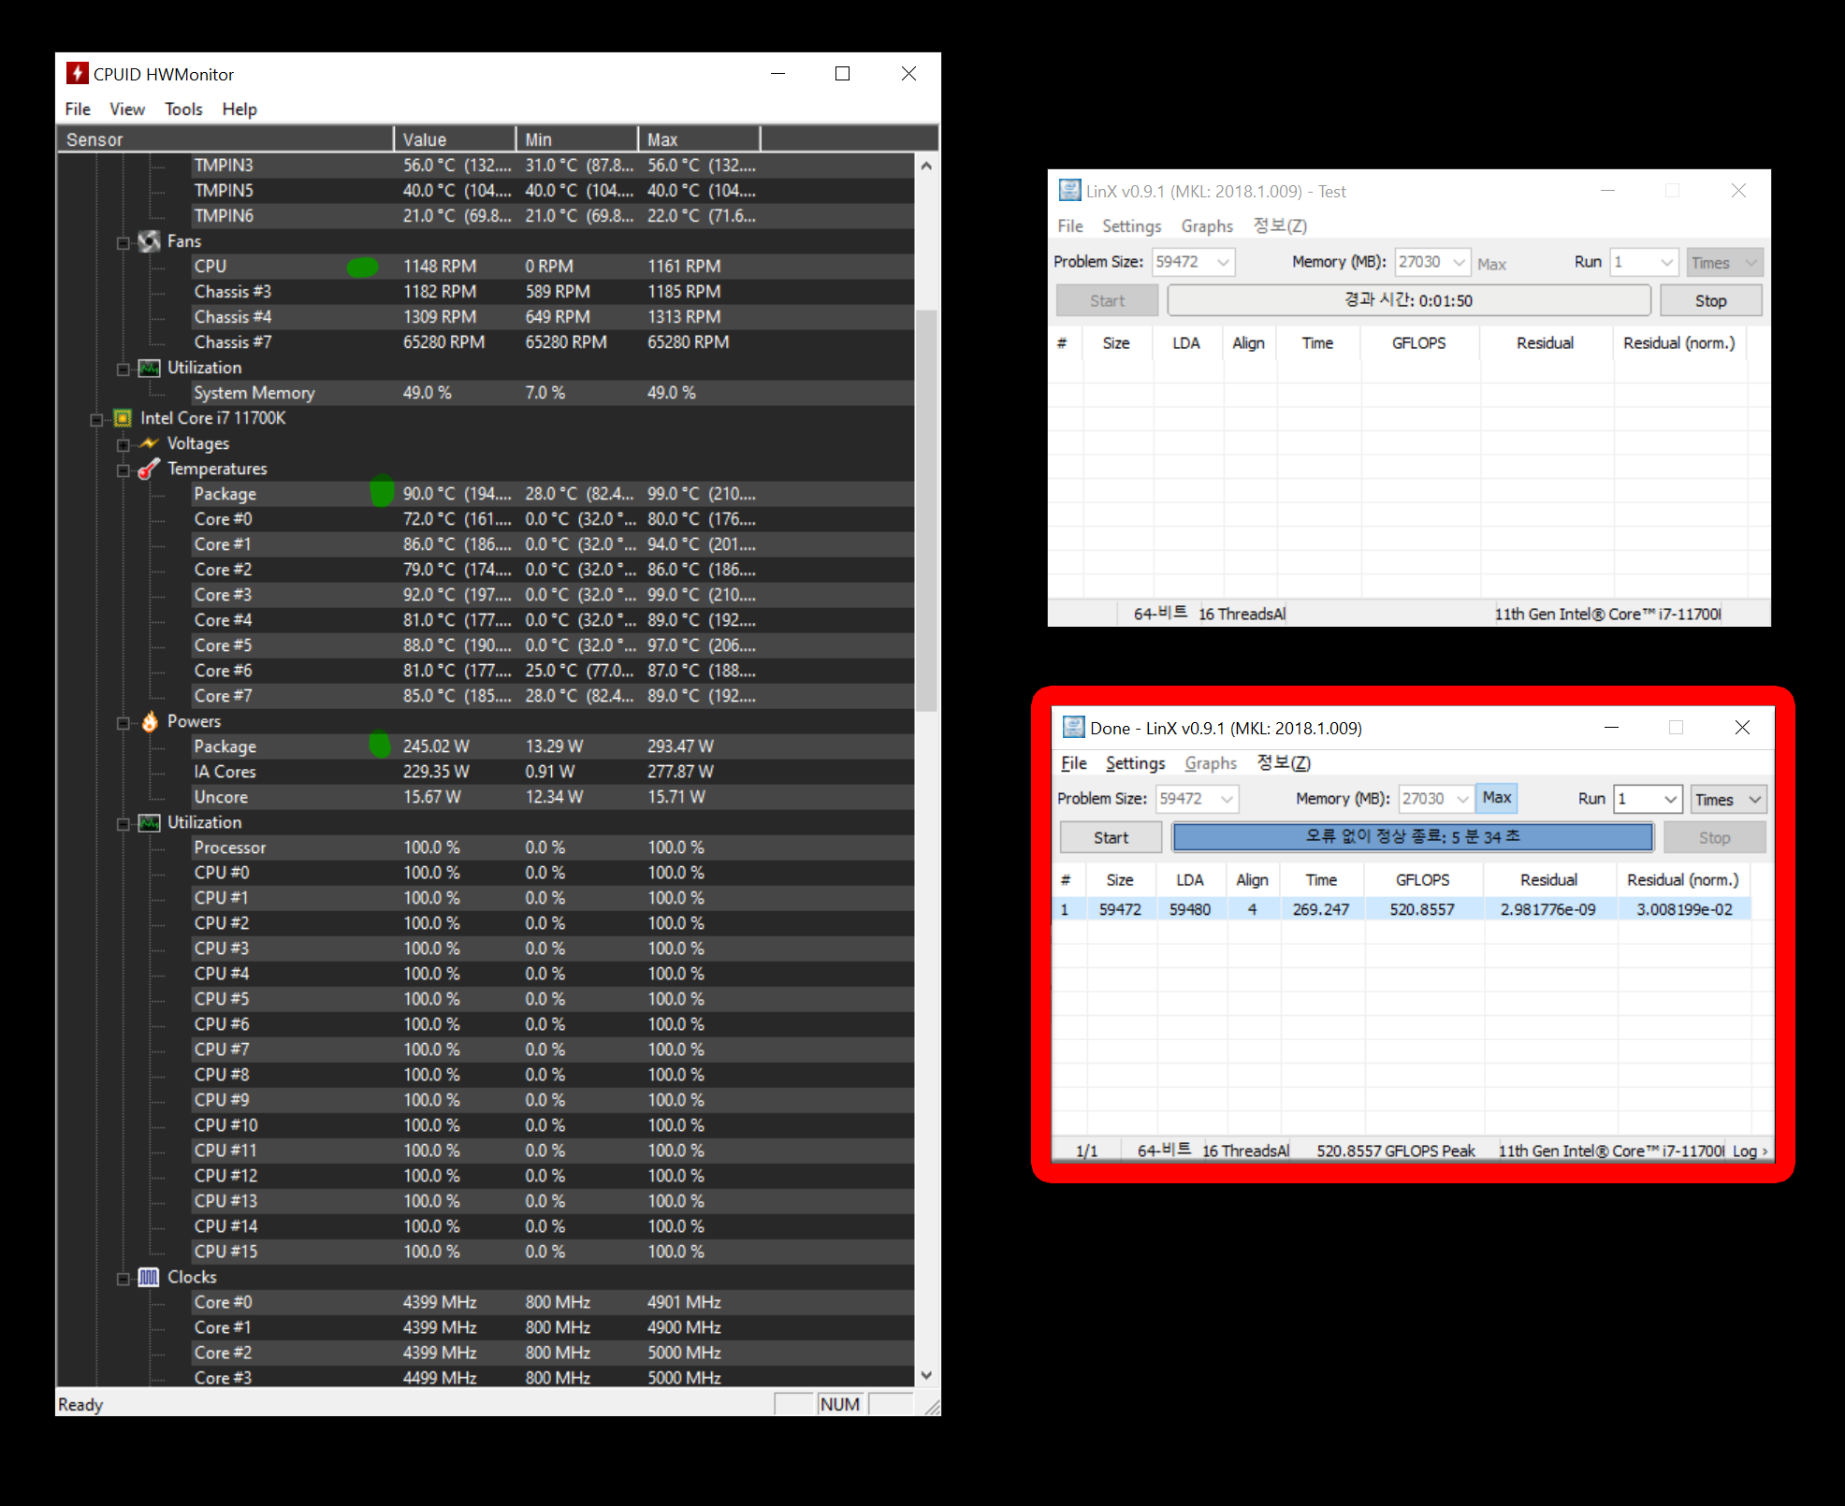Screen dimensions: 1845x1506
Task: Open Run count dropdown in Done LinX window
Action: point(1671,799)
